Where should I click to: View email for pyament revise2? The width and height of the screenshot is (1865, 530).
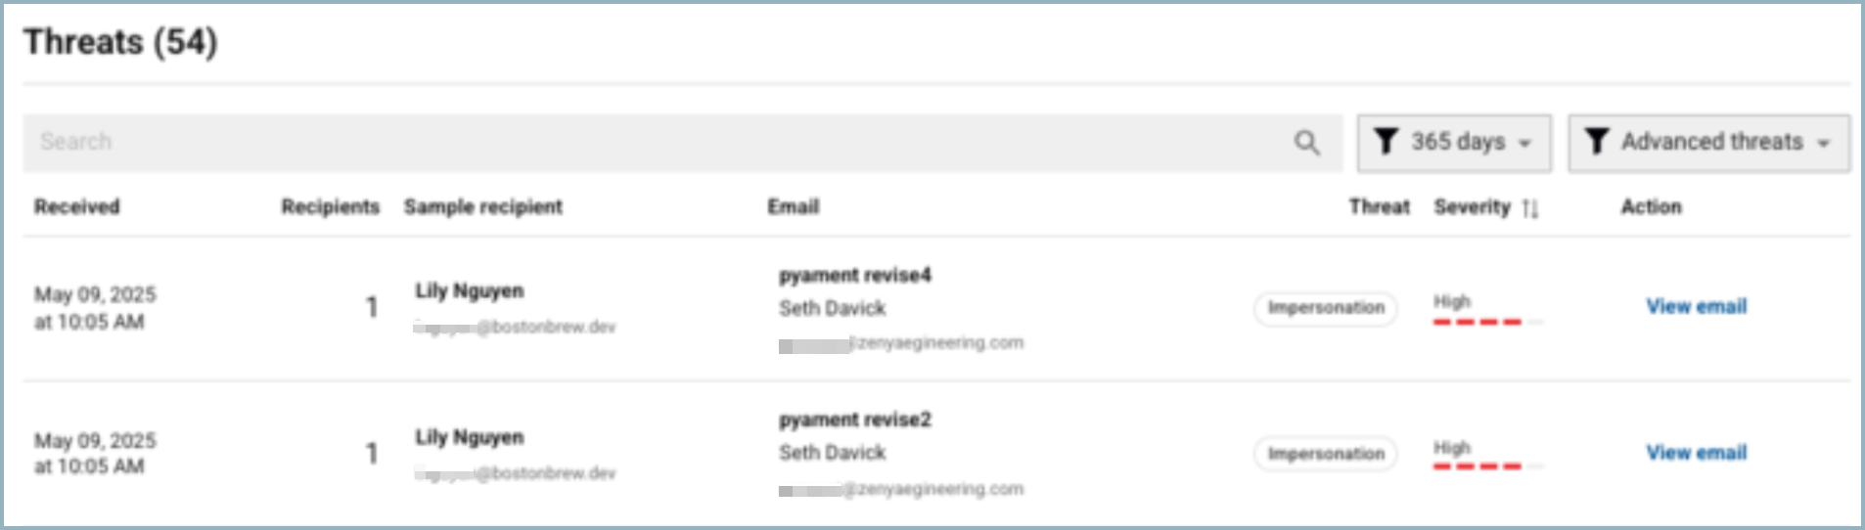[x=1696, y=453]
